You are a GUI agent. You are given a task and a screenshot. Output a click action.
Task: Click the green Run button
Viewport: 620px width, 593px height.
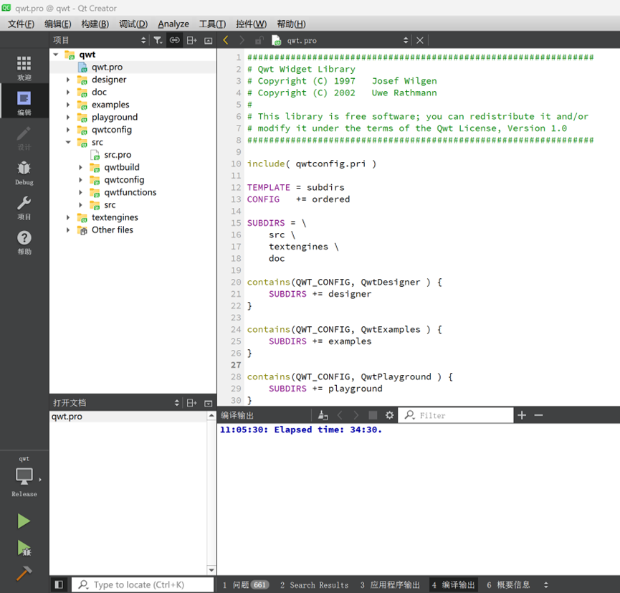point(24,521)
